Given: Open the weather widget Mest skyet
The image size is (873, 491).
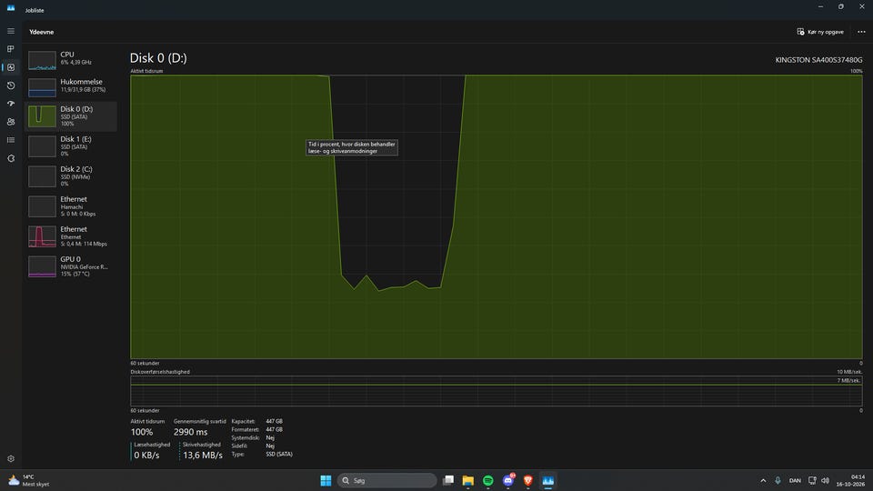Looking at the screenshot, I should pos(28,480).
